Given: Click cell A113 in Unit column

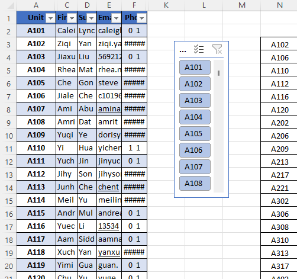Looking at the screenshot, I should point(36,187).
